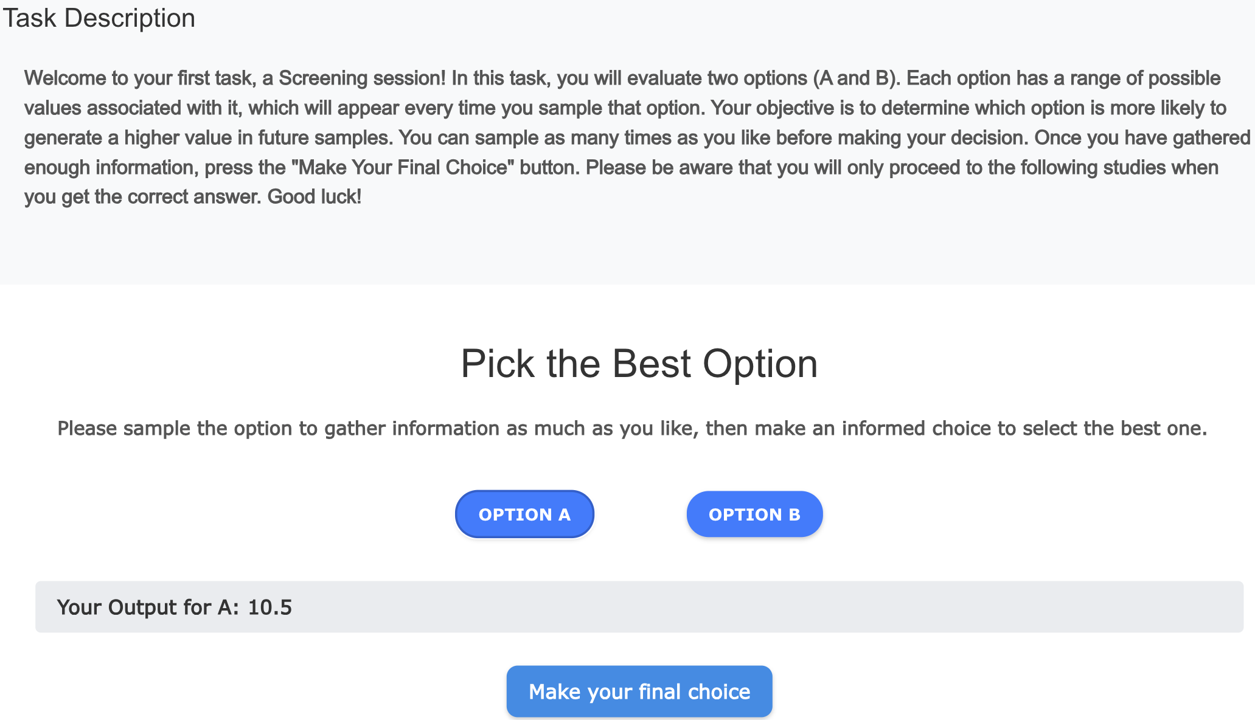Click the words 'Screening session!' in description
1255x720 pixels.
point(361,78)
